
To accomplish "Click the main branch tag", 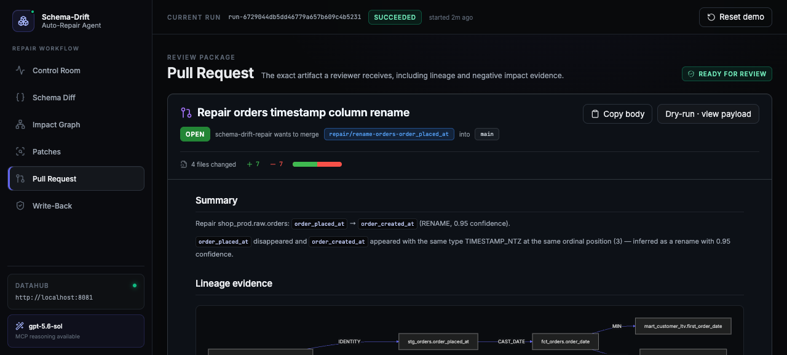I will (487, 134).
